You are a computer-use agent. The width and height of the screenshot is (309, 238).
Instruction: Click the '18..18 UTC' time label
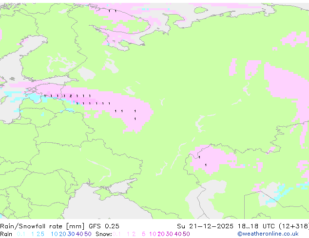tap(256, 226)
